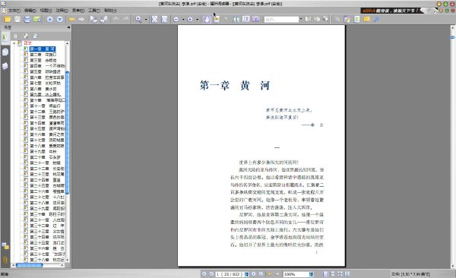Click the page number field in the status bar
Screen dimensions: 456x278
[x=230, y=274]
